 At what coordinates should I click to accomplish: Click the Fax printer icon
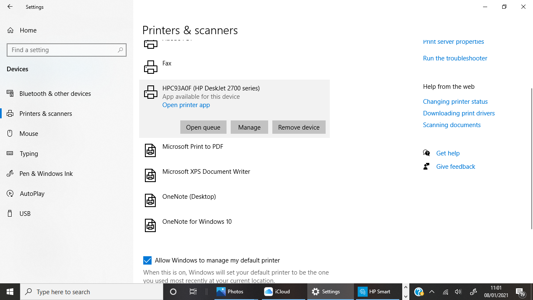click(150, 67)
